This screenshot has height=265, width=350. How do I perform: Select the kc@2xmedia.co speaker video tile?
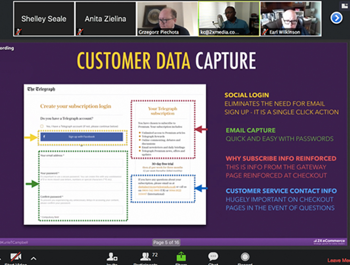(229, 18)
